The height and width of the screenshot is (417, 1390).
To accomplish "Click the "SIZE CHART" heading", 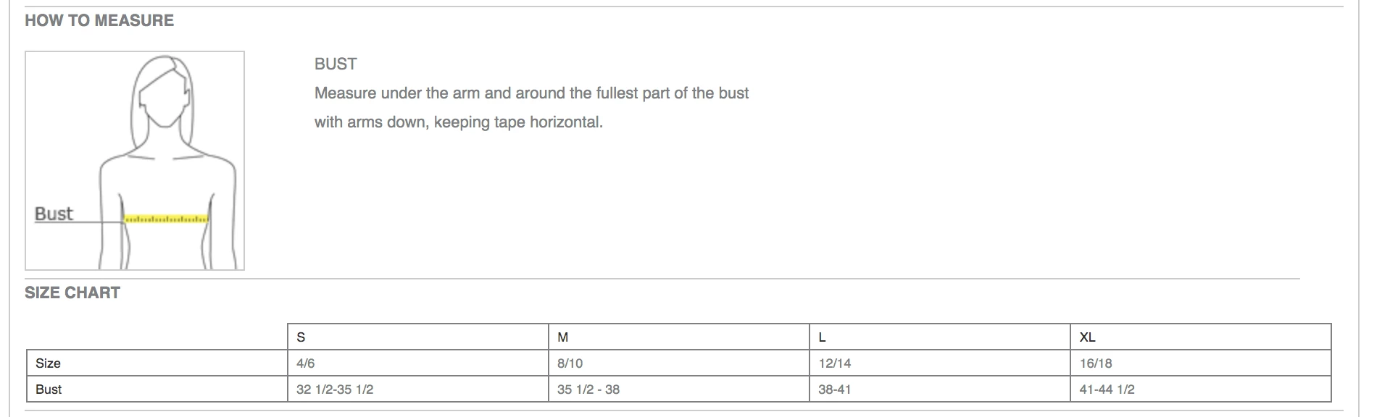I will click(72, 292).
